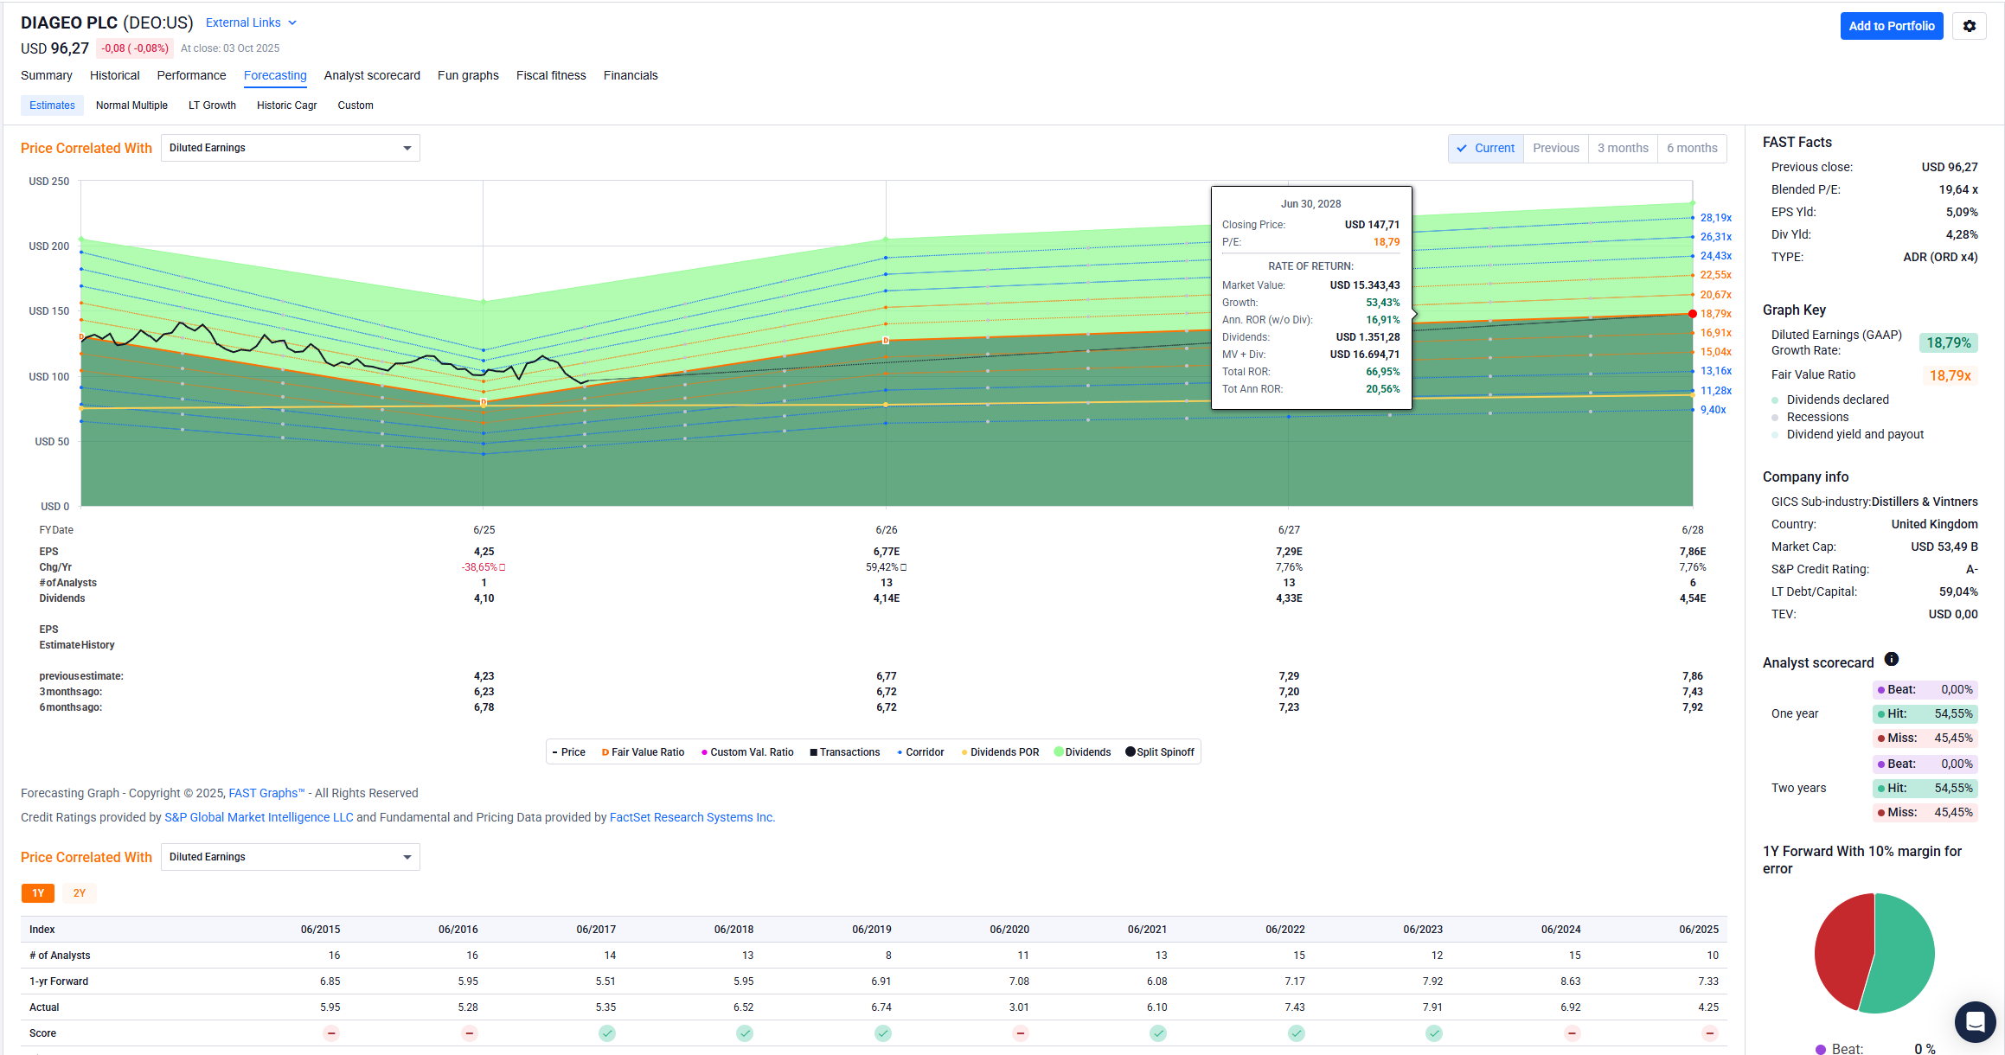
Task: Switch to the Fun graphs tab
Action: 468,75
